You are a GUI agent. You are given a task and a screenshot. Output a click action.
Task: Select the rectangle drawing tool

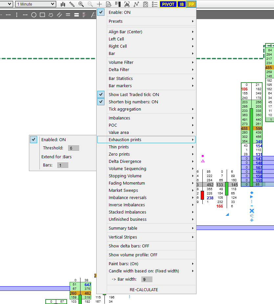click(42, 15)
